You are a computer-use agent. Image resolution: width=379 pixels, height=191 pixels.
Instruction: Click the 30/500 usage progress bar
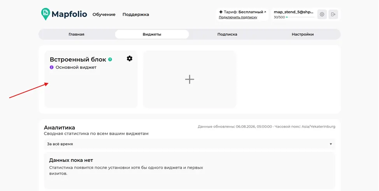pyautogui.click(x=300, y=18)
